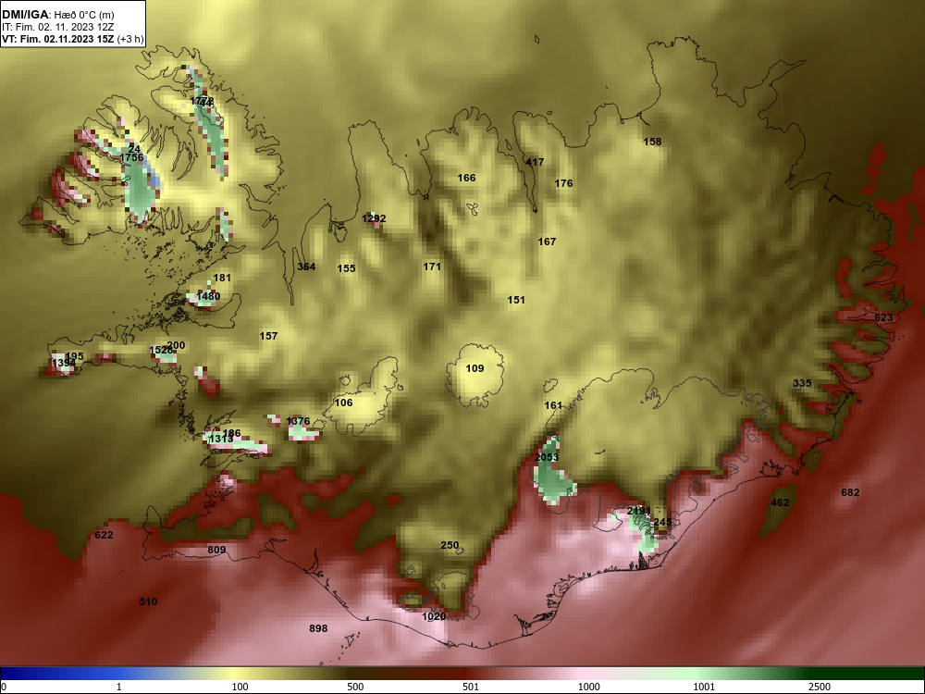Screen dimensions: 925x694
Task: Select the value label '155'
Action: click(x=346, y=268)
